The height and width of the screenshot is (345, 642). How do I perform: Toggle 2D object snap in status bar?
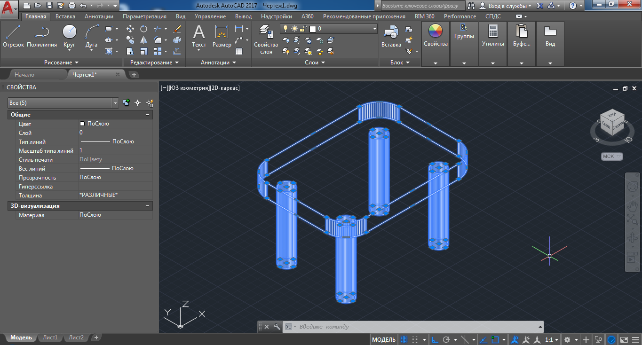(495, 339)
